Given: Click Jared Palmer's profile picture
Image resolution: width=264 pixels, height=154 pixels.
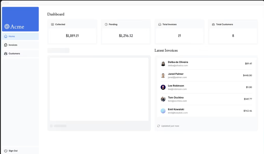Looking at the screenshot, I should 163,76.
